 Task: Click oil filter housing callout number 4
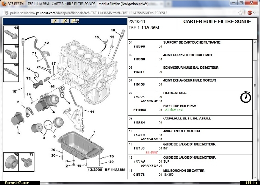(54, 112)
